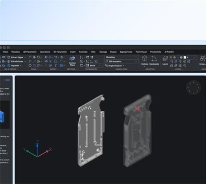Open the Point Cloud tab
This screenshot has height=184, width=206.
tap(141, 52)
